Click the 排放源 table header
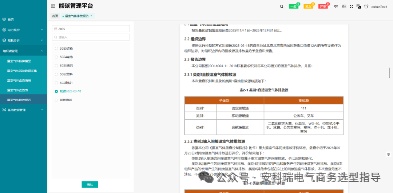The image size is (393, 193). tap(303, 100)
